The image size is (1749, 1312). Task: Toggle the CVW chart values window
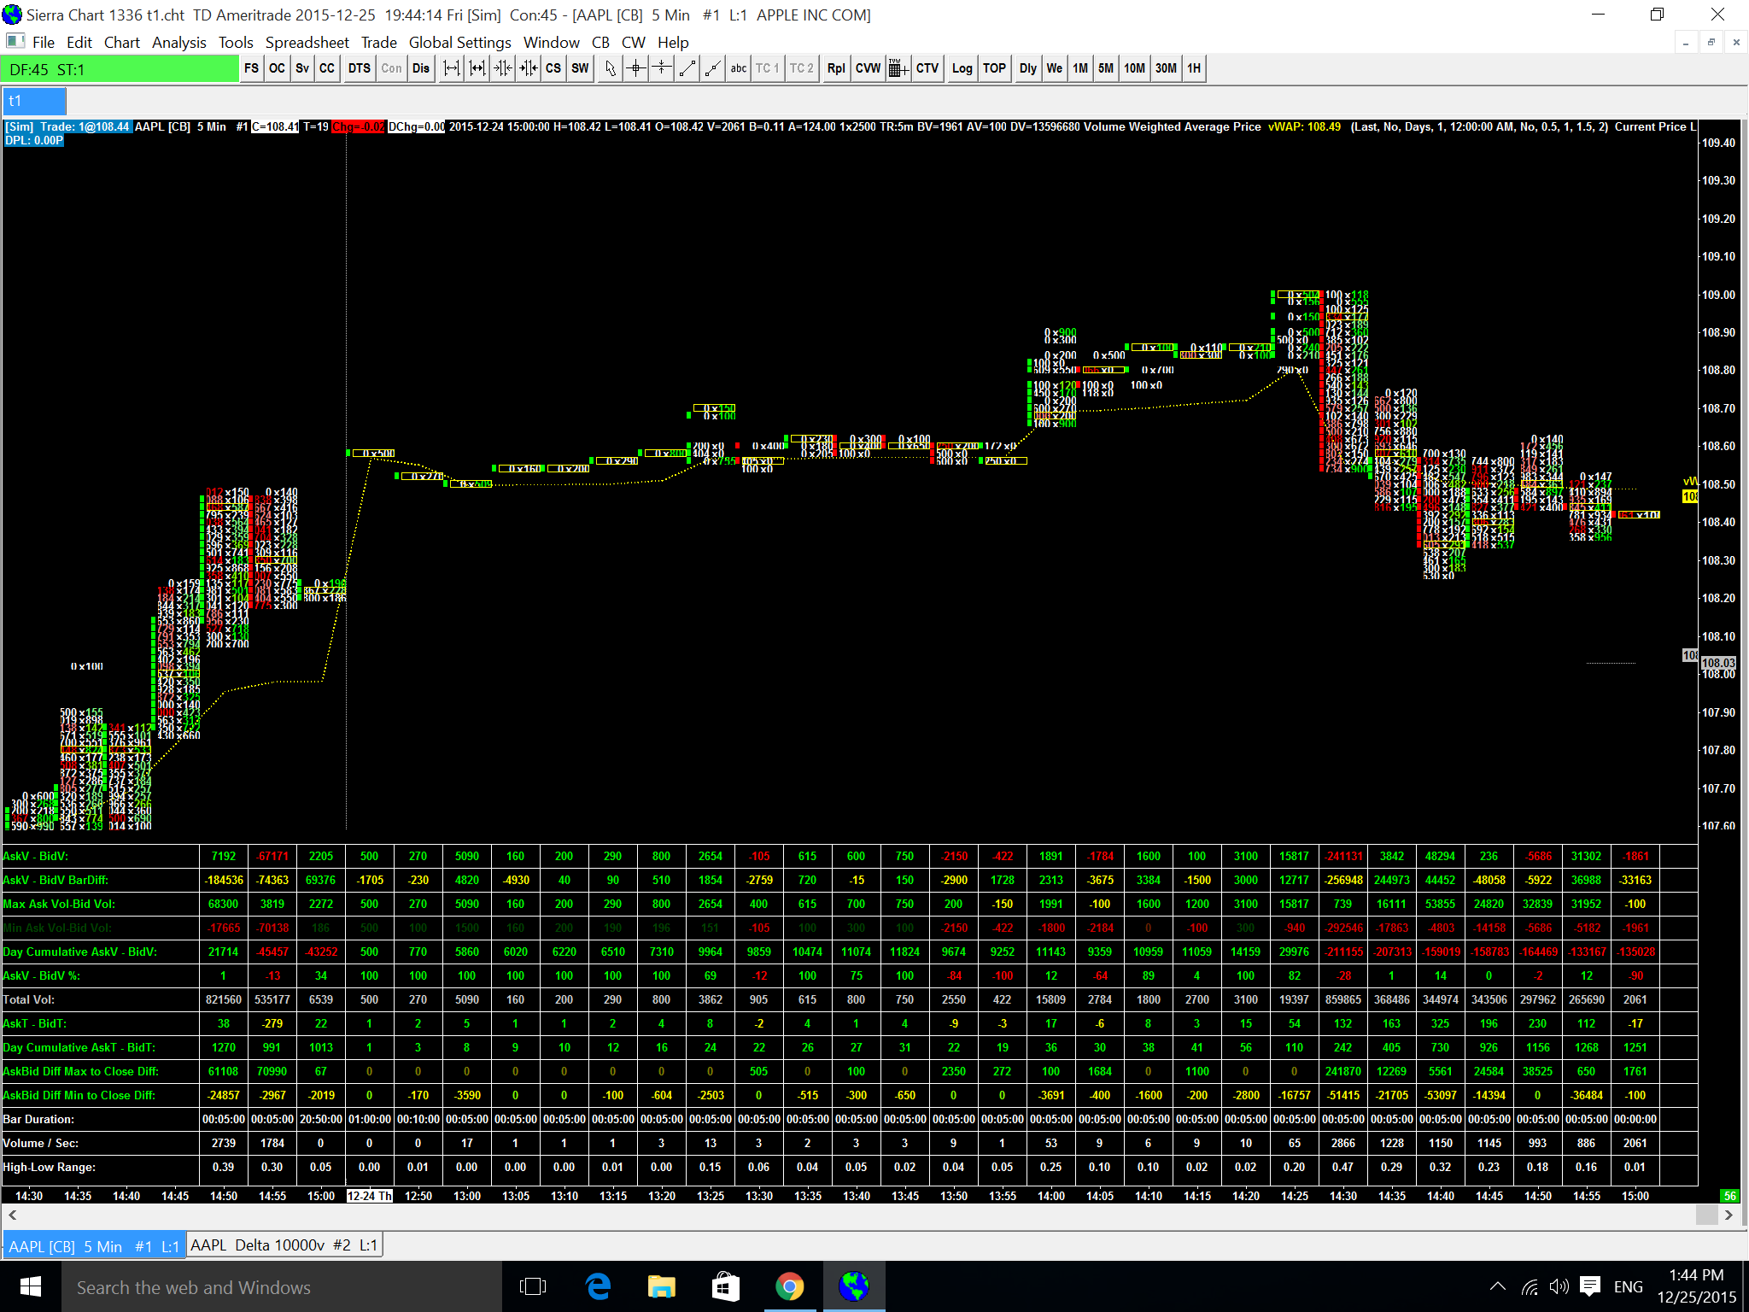click(x=868, y=69)
